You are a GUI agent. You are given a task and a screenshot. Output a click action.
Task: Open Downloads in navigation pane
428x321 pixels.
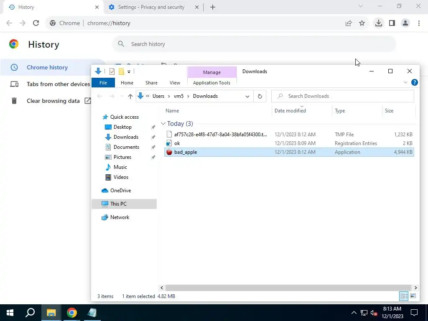pyautogui.click(x=126, y=137)
